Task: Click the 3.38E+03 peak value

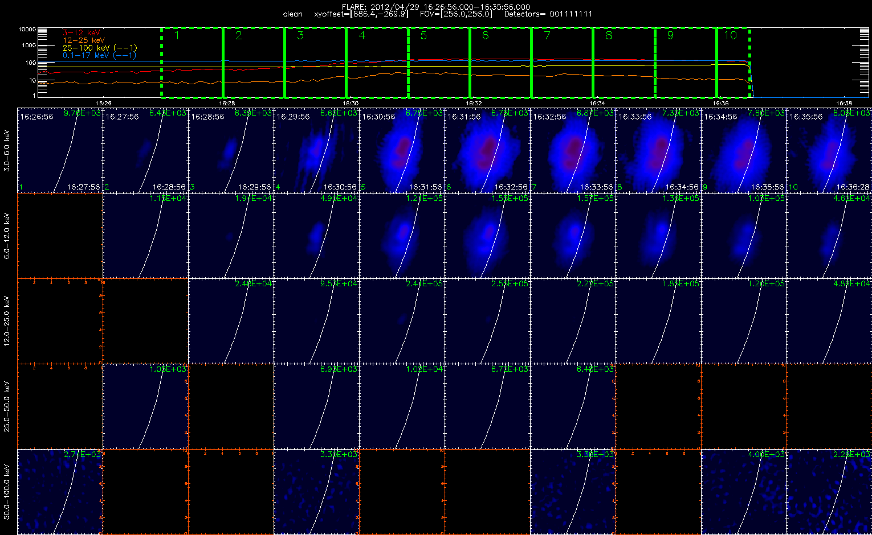Action: click(x=595, y=455)
